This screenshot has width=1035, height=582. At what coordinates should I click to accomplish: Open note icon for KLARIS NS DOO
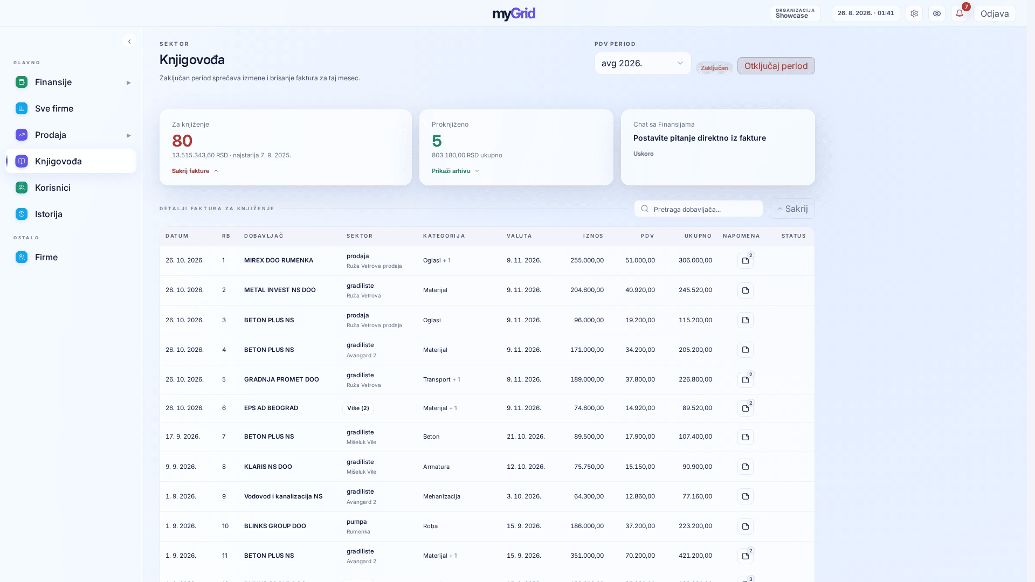point(746,467)
